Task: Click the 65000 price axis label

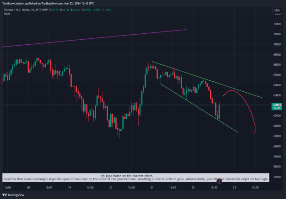Action: [277, 95]
